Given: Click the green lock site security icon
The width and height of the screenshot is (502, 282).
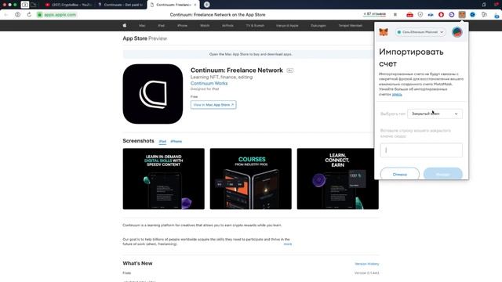Looking at the screenshot, I should click(40, 14).
